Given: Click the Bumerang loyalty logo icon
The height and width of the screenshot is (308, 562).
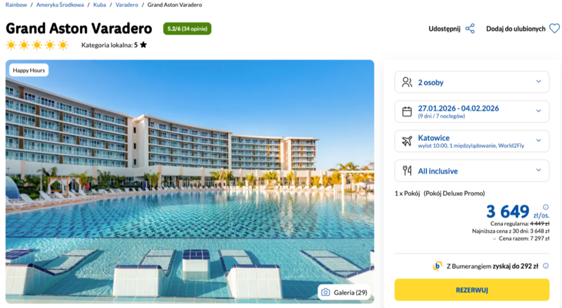Looking at the screenshot, I should click(438, 266).
